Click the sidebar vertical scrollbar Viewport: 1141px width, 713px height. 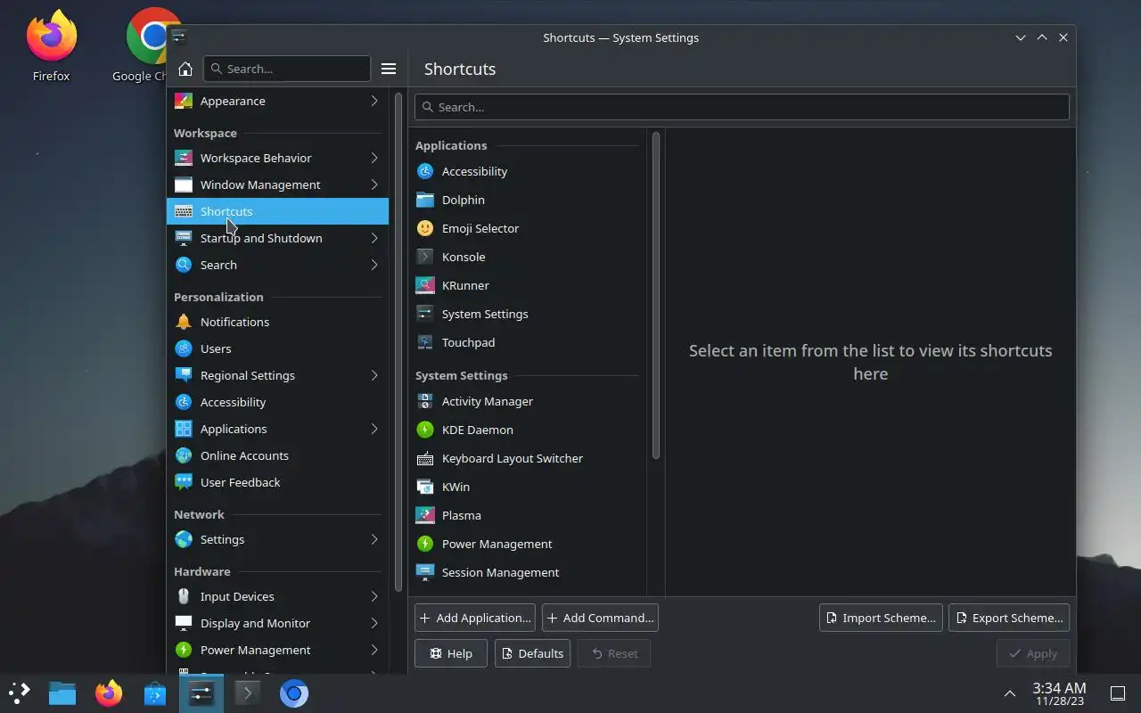point(398,343)
